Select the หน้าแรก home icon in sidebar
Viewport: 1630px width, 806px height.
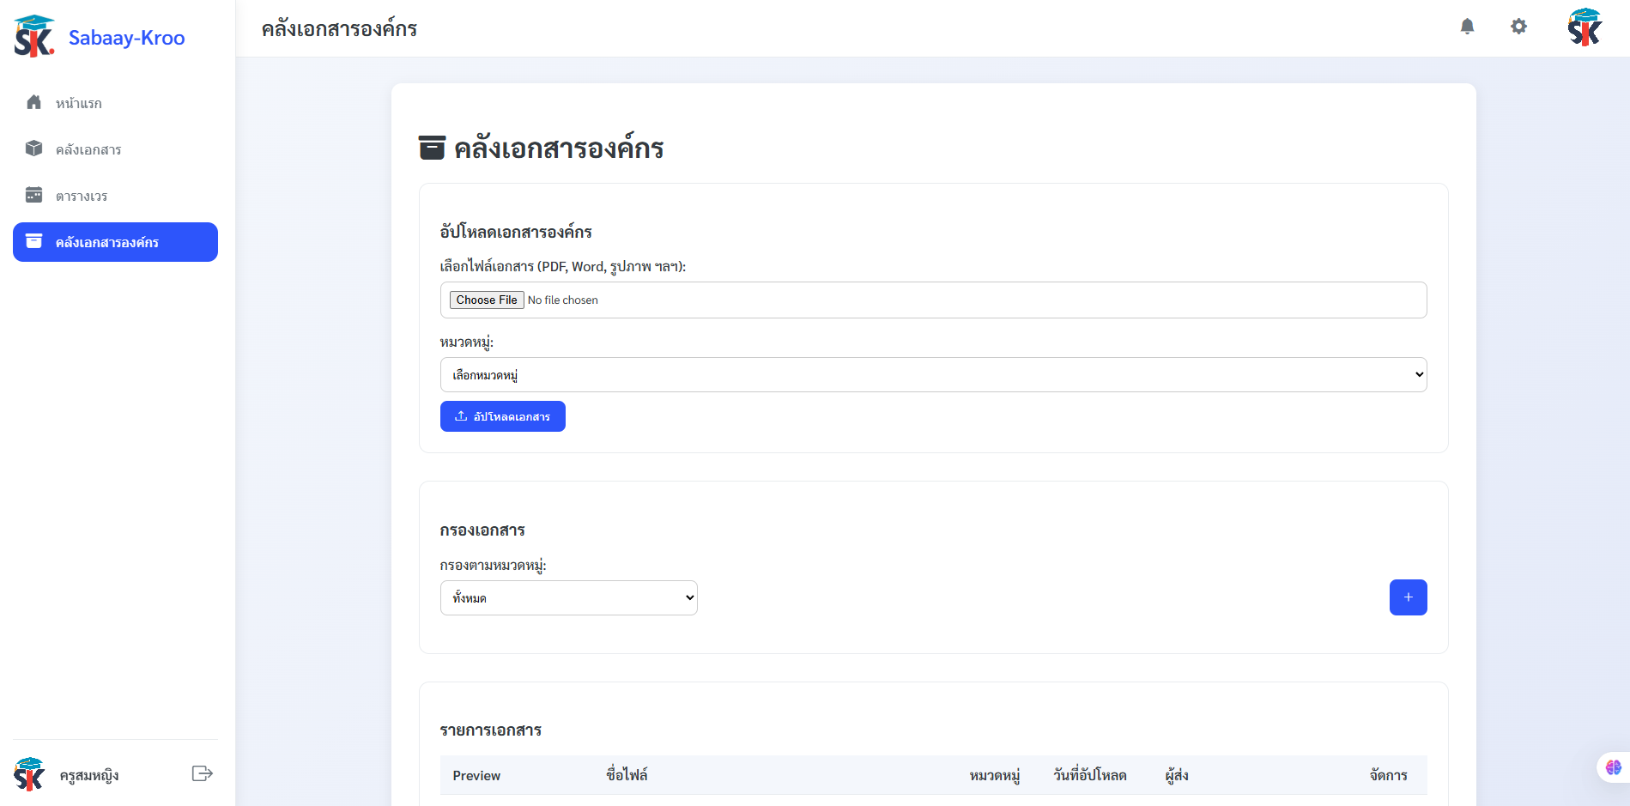[x=33, y=102]
